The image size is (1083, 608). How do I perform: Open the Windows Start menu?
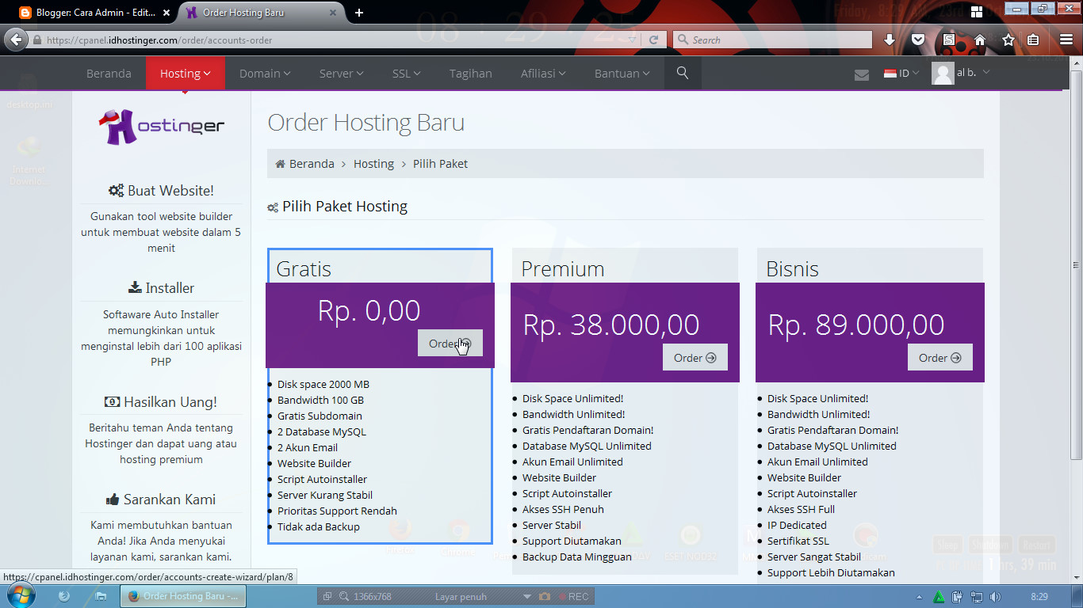pos(21,595)
